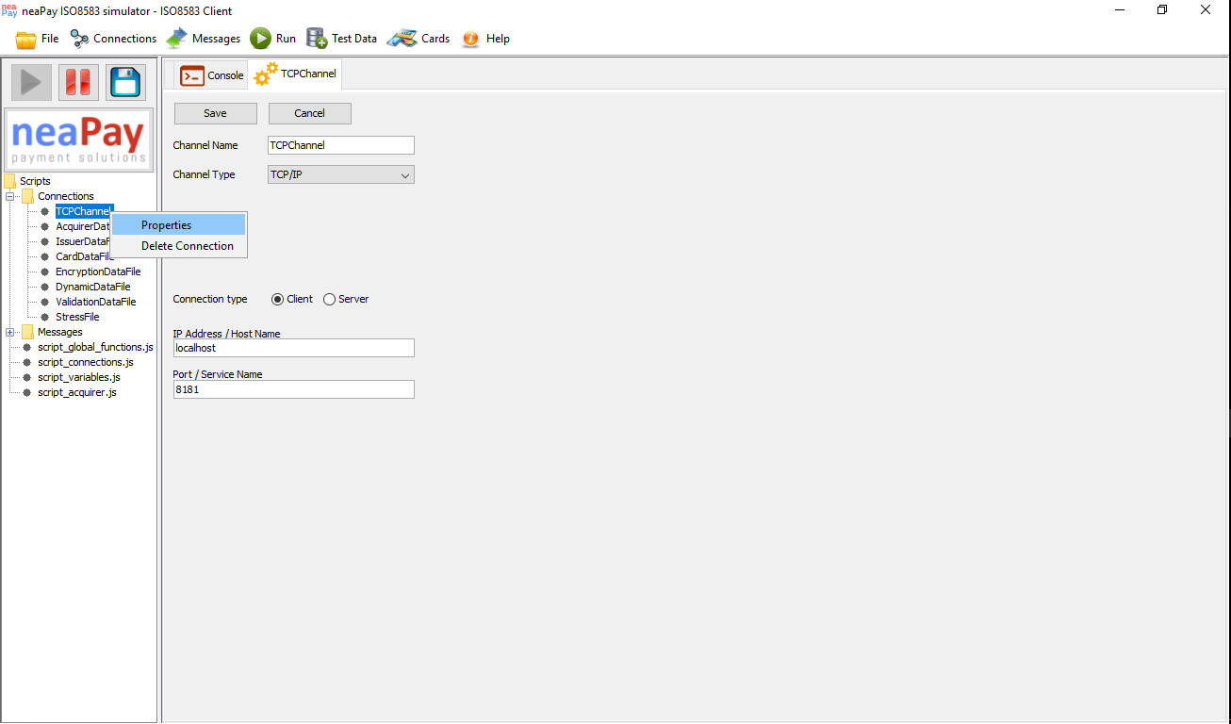Screen dimensions: 1231x724
Task: Switch to the Console tab
Action: 210,75
